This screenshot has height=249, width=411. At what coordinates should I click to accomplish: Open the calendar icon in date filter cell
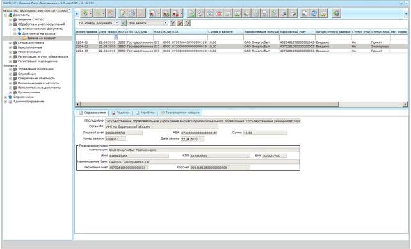pyautogui.click(x=116, y=37)
